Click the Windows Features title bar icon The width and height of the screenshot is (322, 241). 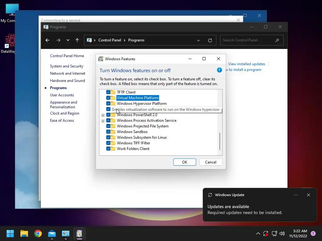(101, 59)
